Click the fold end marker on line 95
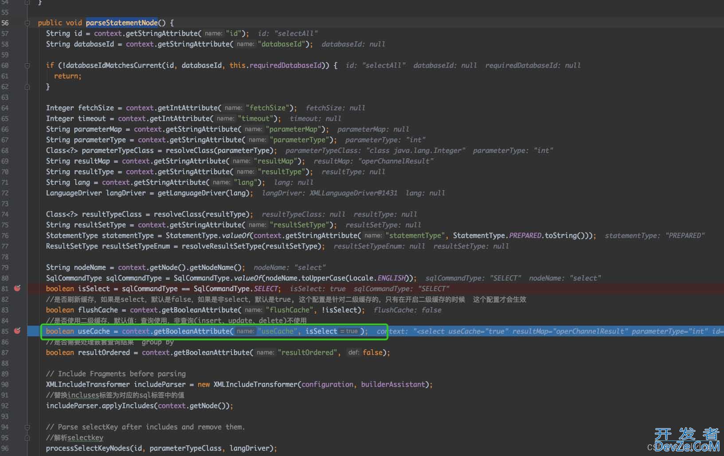This screenshot has width=724, height=456. pos(27,438)
